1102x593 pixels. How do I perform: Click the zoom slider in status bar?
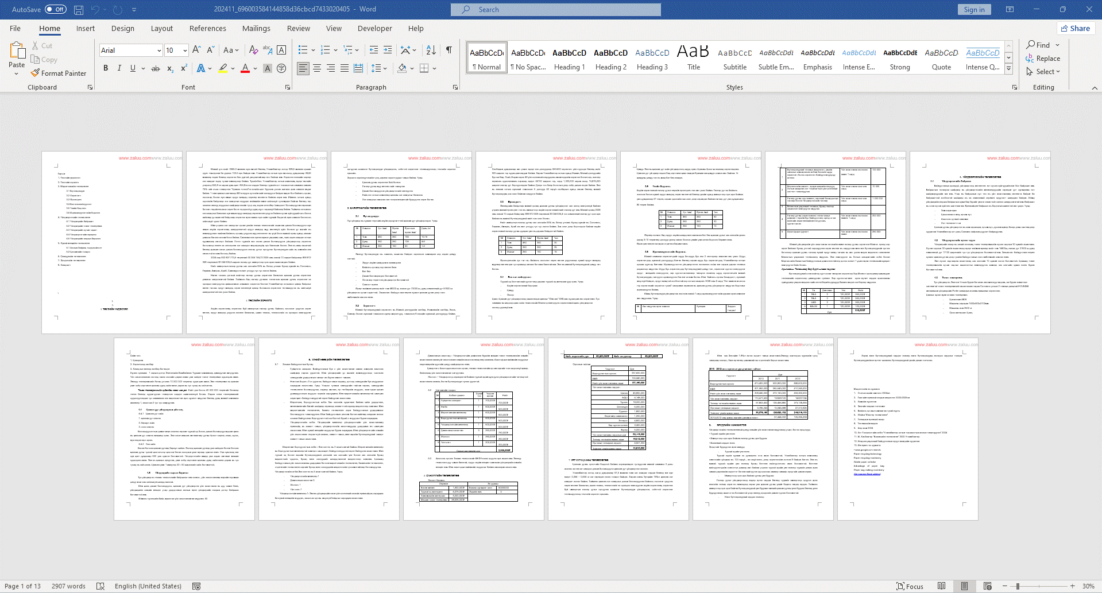pos(1018,586)
